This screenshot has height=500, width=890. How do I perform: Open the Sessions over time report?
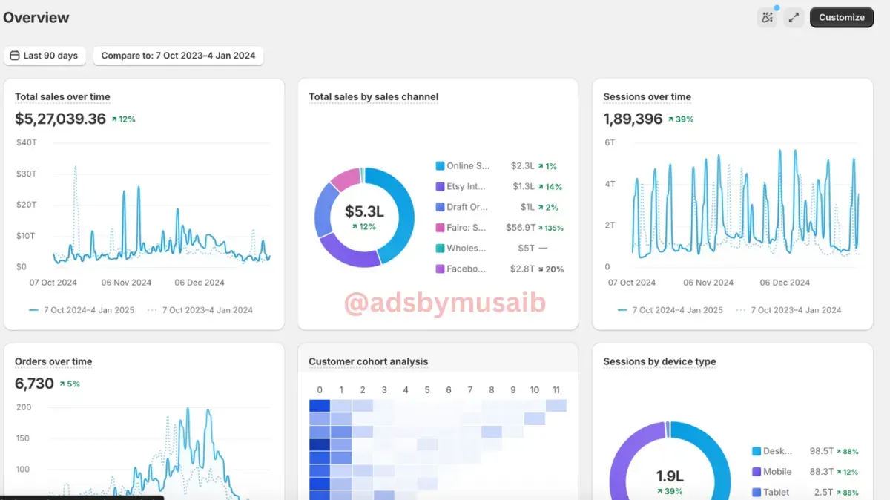pyautogui.click(x=647, y=96)
